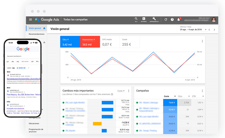Open the Herramientas wrench icon
Screen dimensions: 225x138
pos(154,19)
